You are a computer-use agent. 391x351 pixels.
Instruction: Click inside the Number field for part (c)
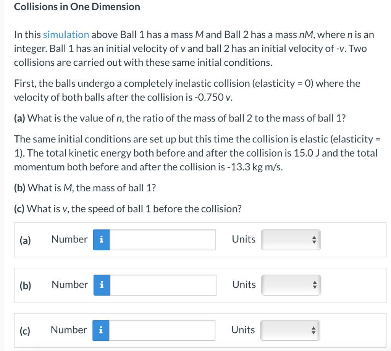162,330
